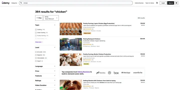
Task: Enable the Poultry Farming topic filter
Action: (36, 36)
